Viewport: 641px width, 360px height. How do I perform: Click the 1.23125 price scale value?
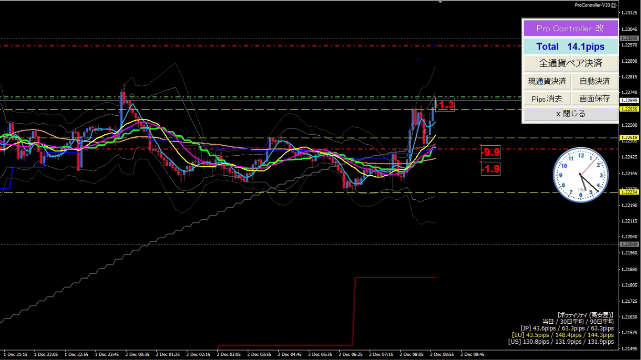pos(629,13)
